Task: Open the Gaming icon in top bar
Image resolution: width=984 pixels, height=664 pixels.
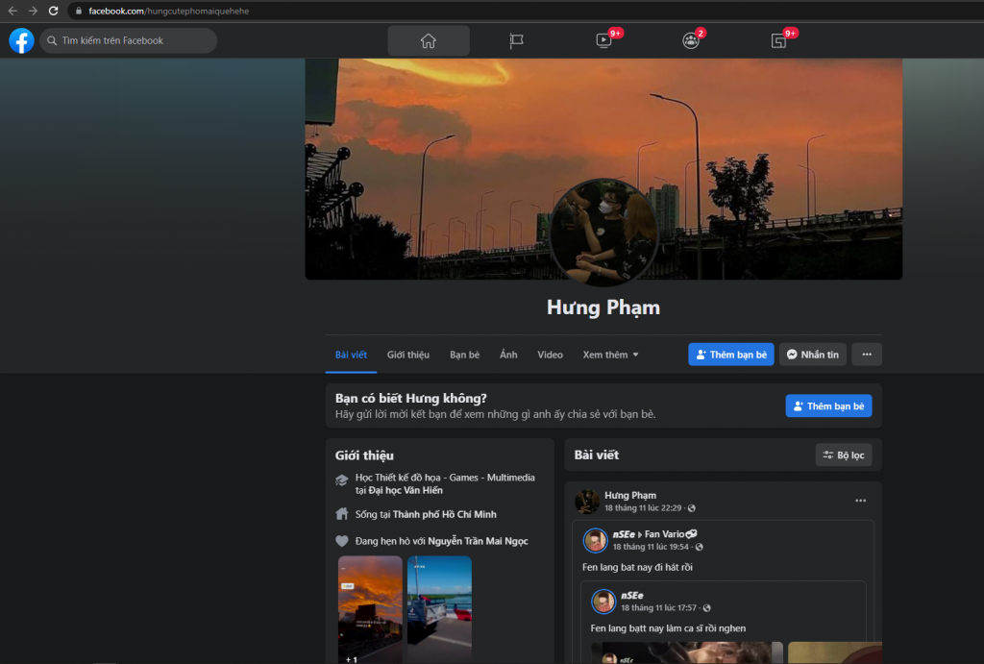Action: tap(778, 40)
